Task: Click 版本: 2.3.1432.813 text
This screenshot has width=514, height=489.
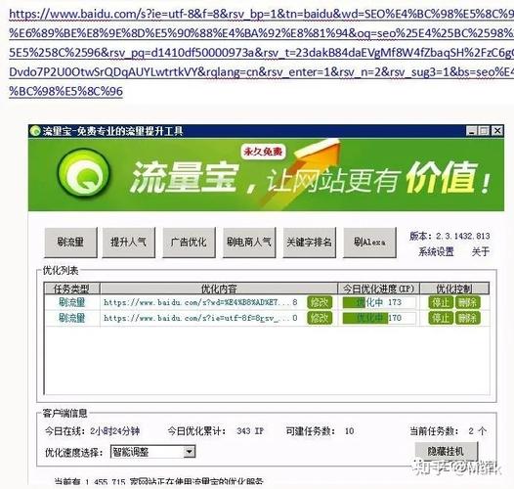Action: click(x=450, y=236)
